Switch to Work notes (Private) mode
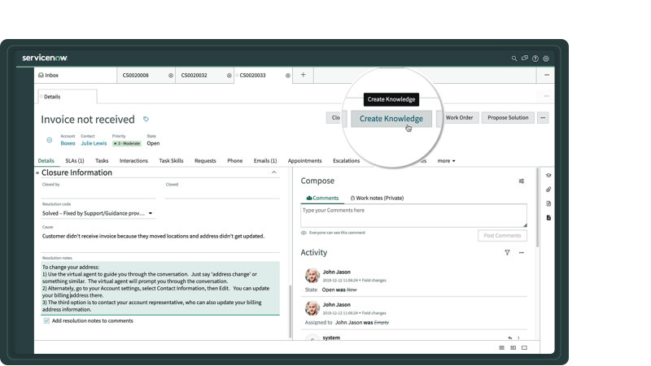651x366 pixels. point(377,198)
